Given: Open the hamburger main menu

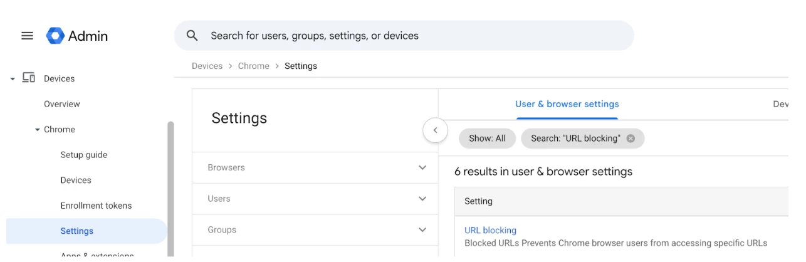Looking at the screenshot, I should (x=27, y=36).
